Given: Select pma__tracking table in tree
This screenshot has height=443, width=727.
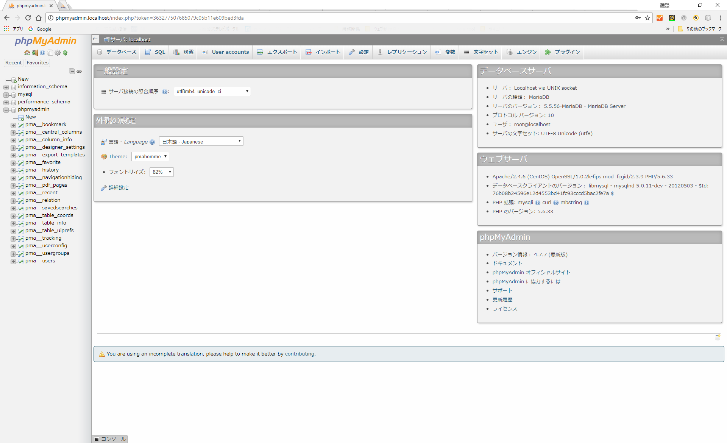Looking at the screenshot, I should (x=43, y=238).
